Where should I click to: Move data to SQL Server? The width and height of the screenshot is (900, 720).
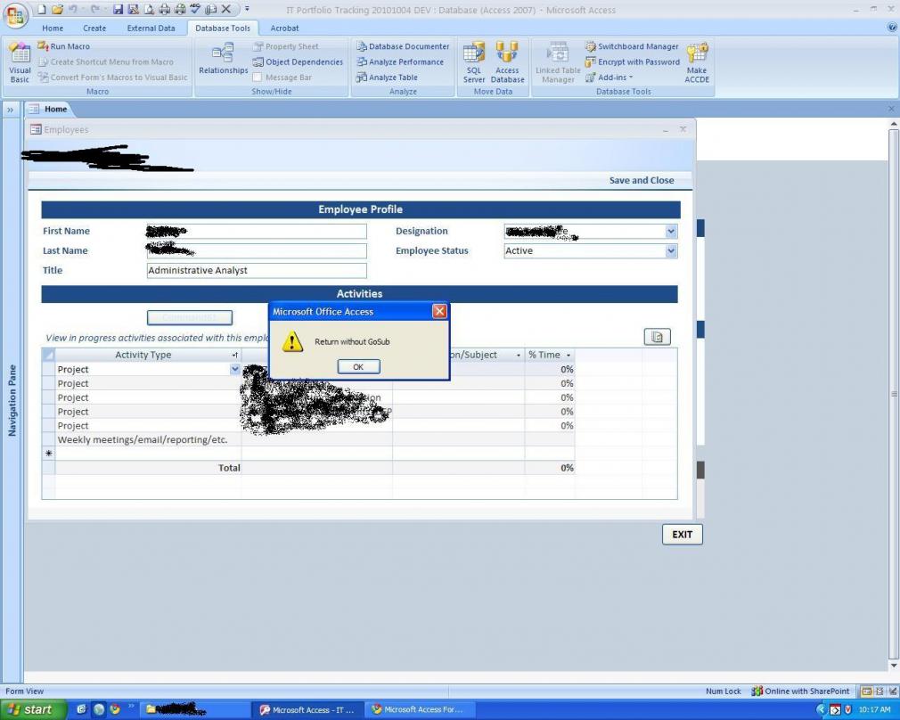click(474, 62)
